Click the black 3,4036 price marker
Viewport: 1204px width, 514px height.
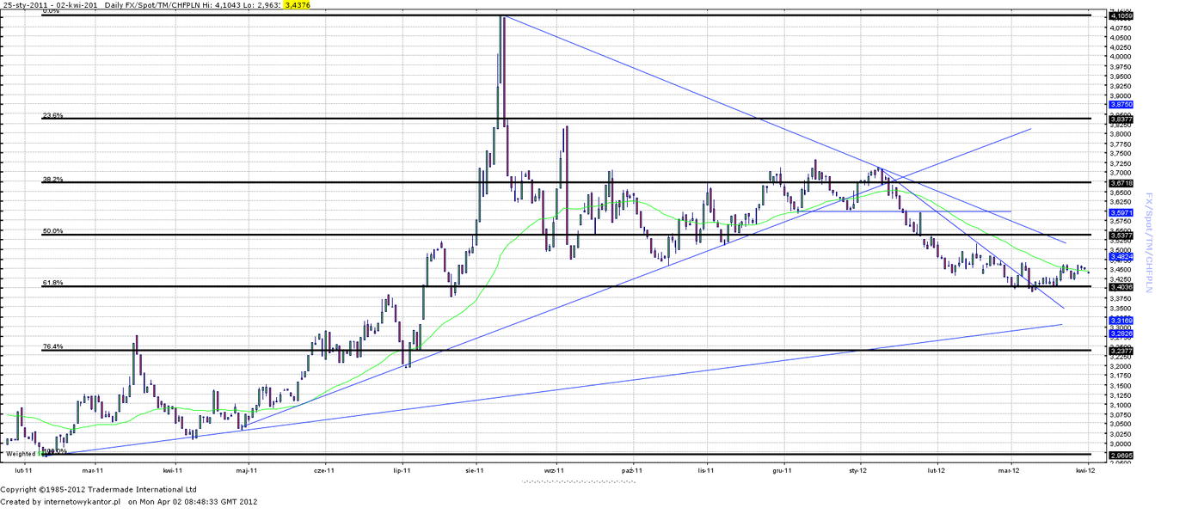coord(1121,286)
